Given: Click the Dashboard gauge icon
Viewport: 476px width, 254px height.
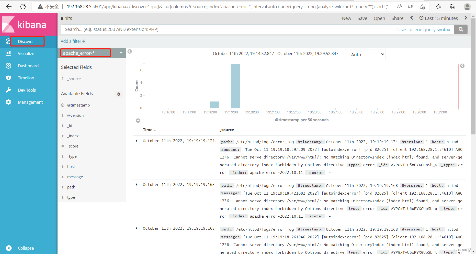Looking at the screenshot, I should tap(8, 66).
